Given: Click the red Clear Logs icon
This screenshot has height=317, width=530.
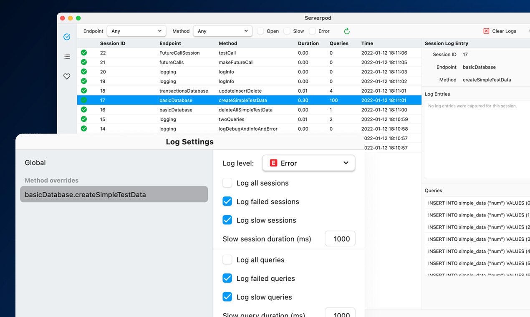Looking at the screenshot, I should tap(486, 31).
